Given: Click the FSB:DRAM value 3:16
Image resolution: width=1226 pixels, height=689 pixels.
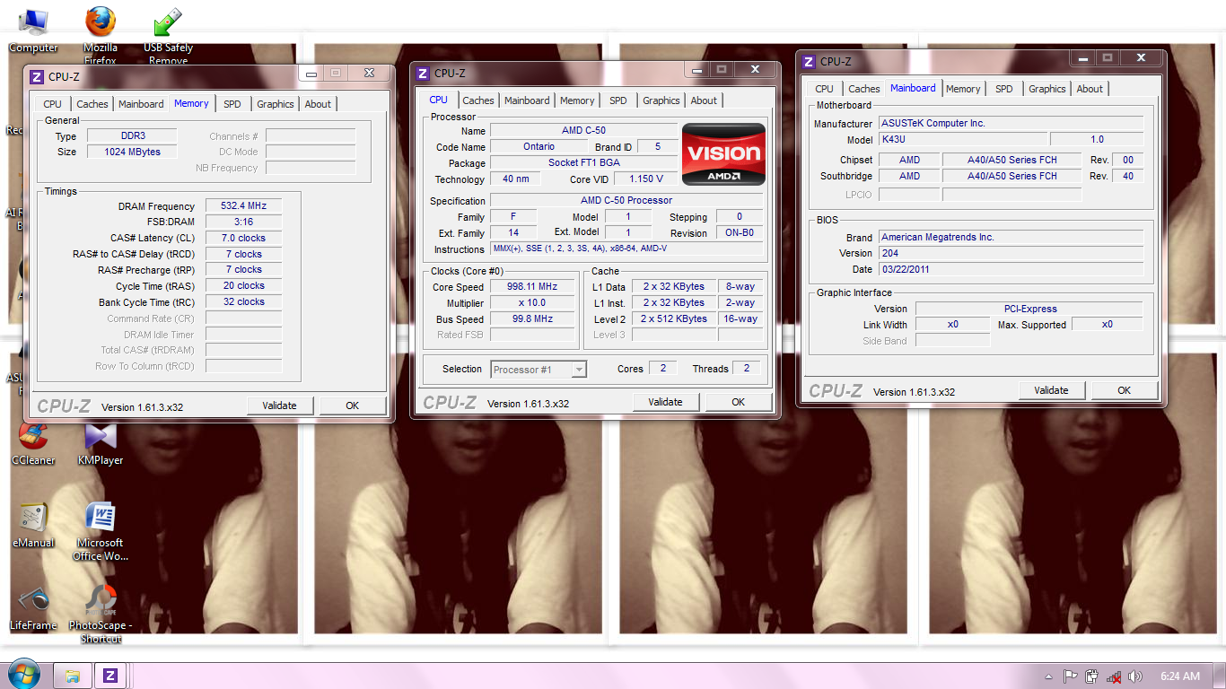Looking at the screenshot, I should [243, 222].
